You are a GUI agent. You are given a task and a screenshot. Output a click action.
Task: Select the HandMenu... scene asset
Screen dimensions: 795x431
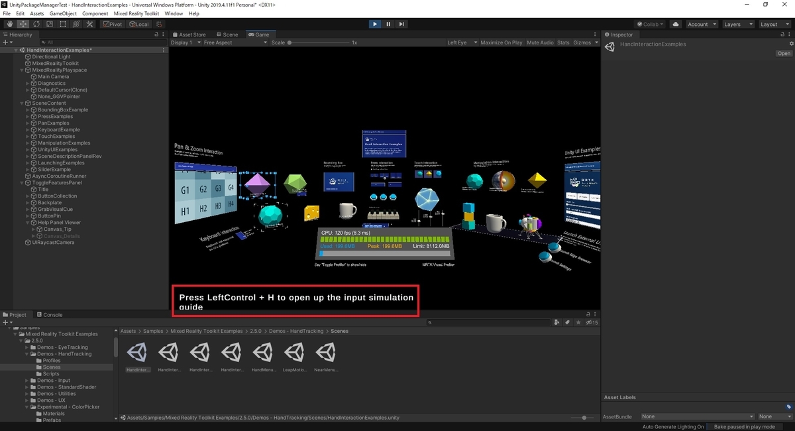point(262,357)
